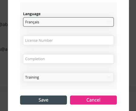Viewport: 136px width, 111px height.
Task: Click the Training value text
Action: tap(32, 77)
